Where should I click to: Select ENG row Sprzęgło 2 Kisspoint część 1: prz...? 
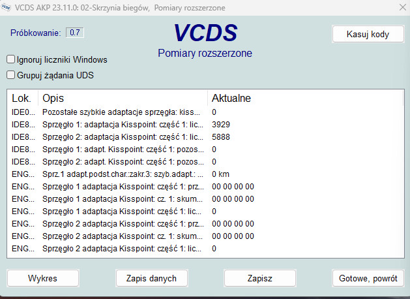coord(205,223)
